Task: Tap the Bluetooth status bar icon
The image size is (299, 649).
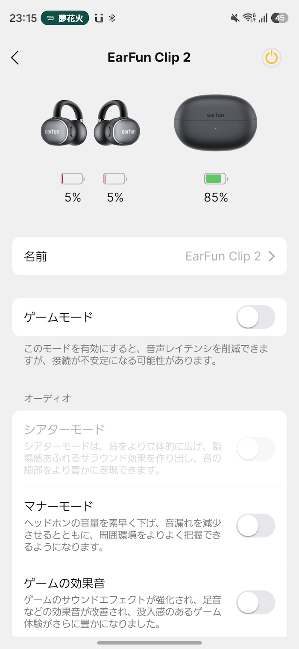Action: (112, 18)
